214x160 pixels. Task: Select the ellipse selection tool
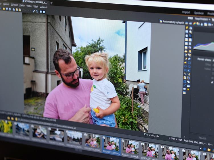pos(186,66)
